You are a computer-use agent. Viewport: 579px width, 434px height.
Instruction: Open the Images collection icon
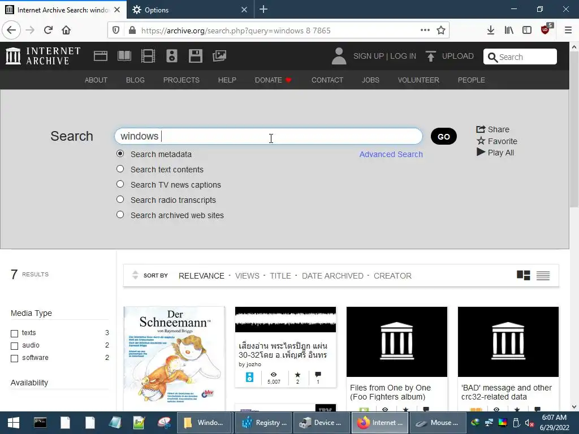pyautogui.click(x=219, y=56)
